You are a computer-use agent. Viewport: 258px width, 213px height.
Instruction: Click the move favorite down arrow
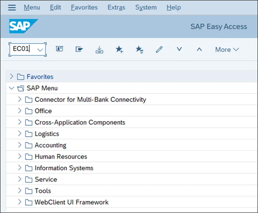coord(179,49)
